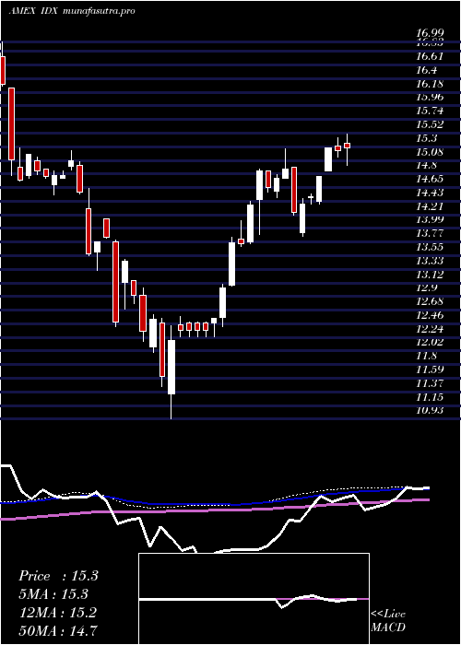Image resolution: width=461 pixels, height=645 pixels.
Task: Click the 15.96 price axis label
Action: (x=430, y=97)
